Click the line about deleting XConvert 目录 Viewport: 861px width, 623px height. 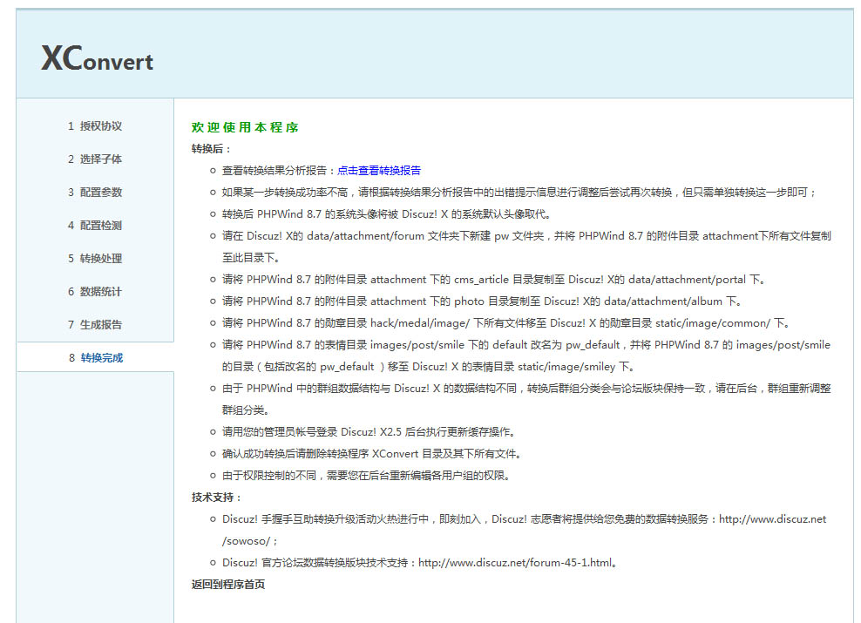point(371,454)
